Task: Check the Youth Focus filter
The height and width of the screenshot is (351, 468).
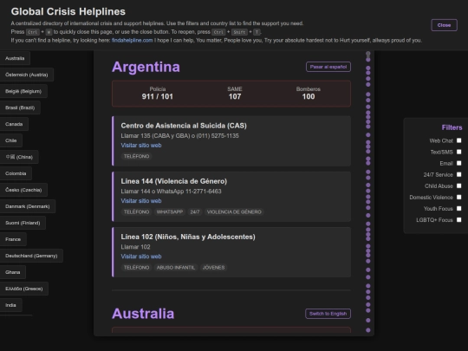Action: [x=458, y=208]
